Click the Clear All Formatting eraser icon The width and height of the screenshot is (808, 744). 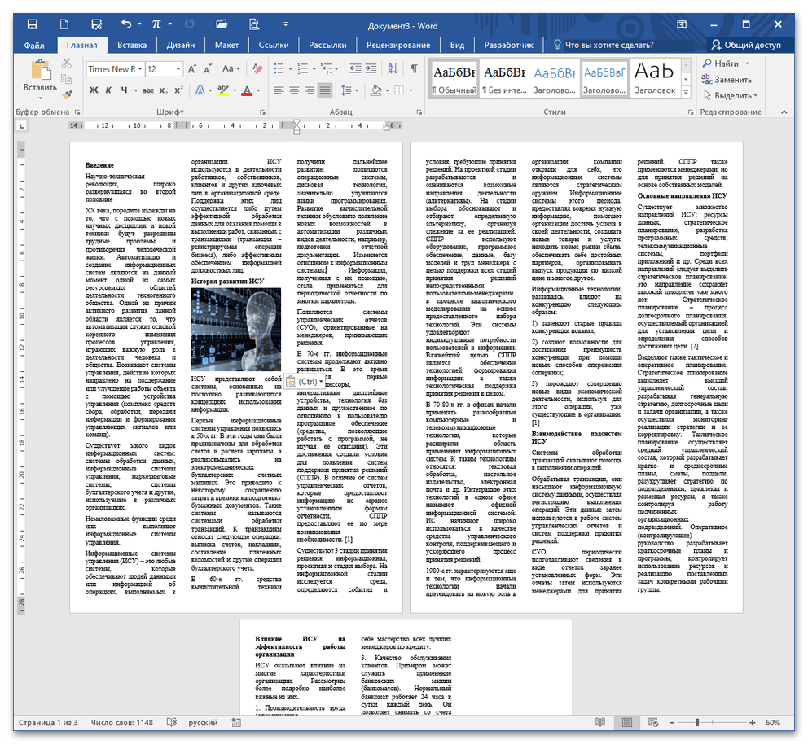tap(257, 69)
